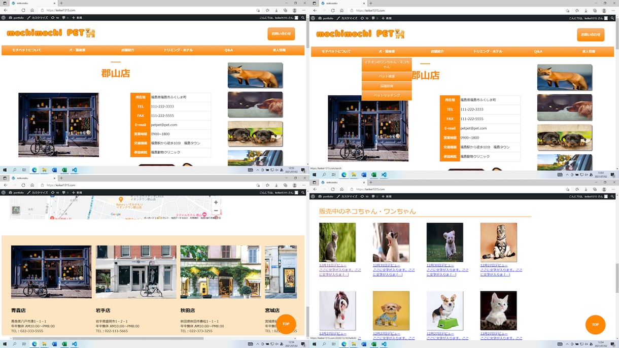Go back in the top-left browser window
The image size is (619, 348).
[x=5, y=10]
